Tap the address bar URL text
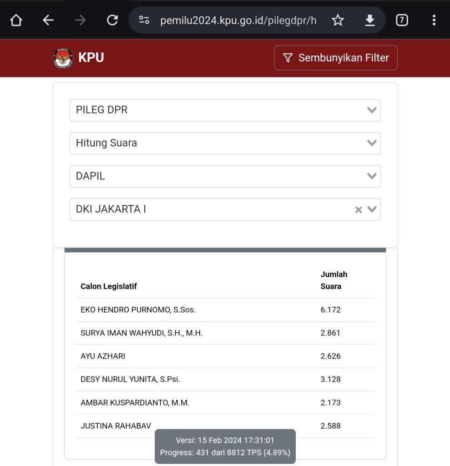The height and width of the screenshot is (466, 450). click(x=238, y=20)
